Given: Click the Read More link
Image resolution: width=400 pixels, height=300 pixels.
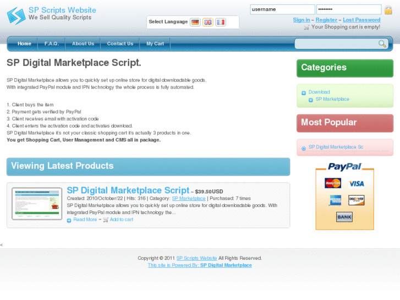Looking at the screenshot, I should [x=85, y=220].
